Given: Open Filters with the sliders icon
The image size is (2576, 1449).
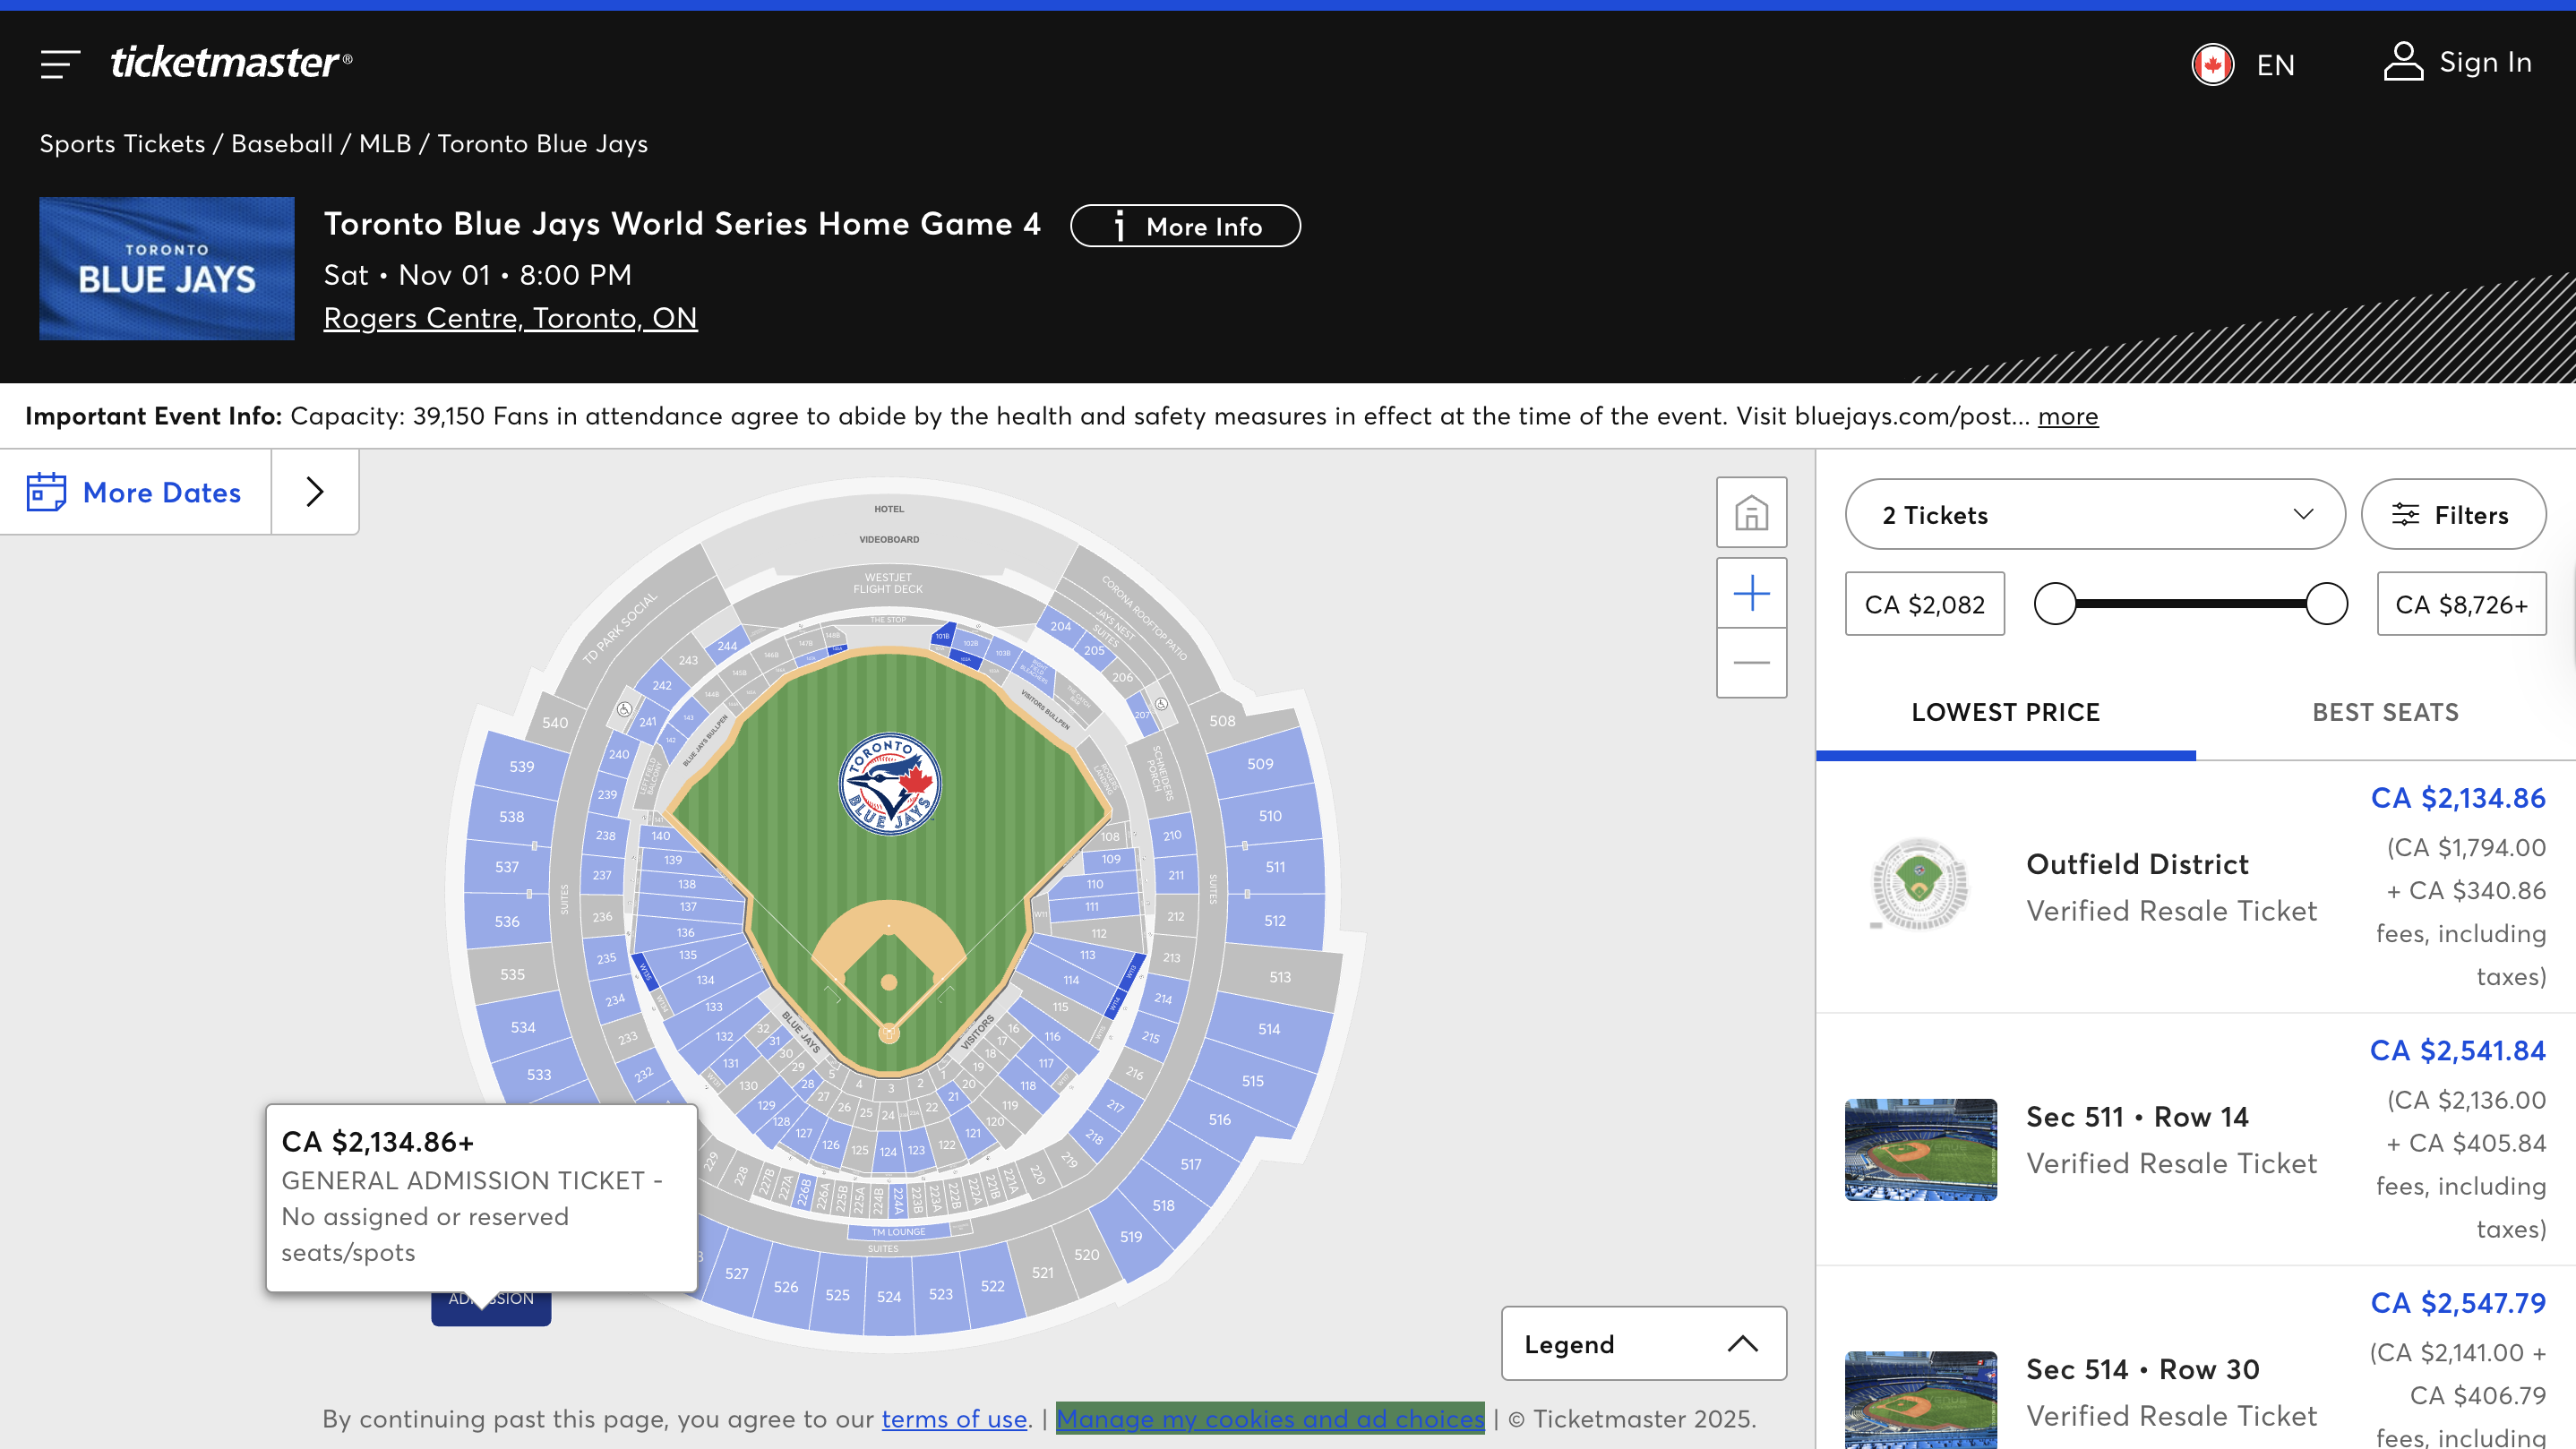Looking at the screenshot, I should pos(2405,515).
